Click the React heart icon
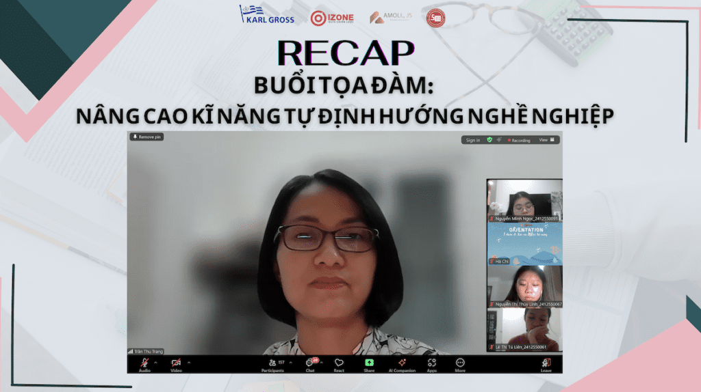Viewport: 701px width, 392px height. point(339,362)
